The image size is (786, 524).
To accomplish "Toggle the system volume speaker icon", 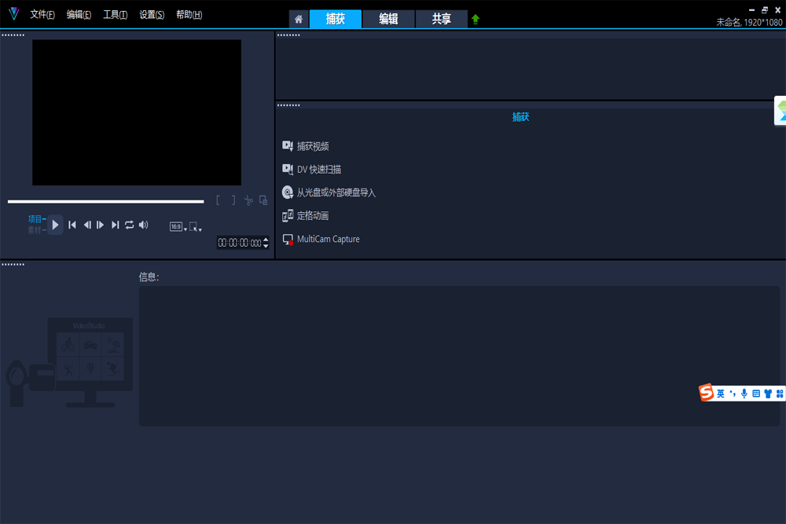I will [x=143, y=225].
